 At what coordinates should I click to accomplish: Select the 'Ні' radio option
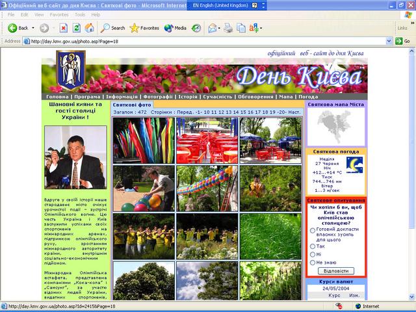tap(313, 254)
